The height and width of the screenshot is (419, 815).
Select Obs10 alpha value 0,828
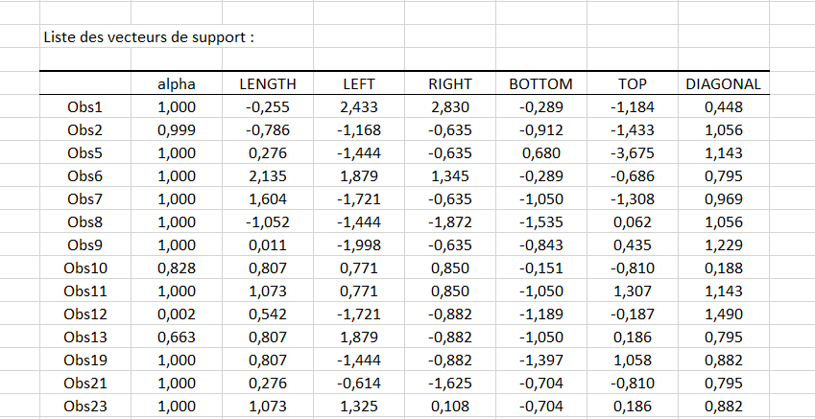point(177,268)
